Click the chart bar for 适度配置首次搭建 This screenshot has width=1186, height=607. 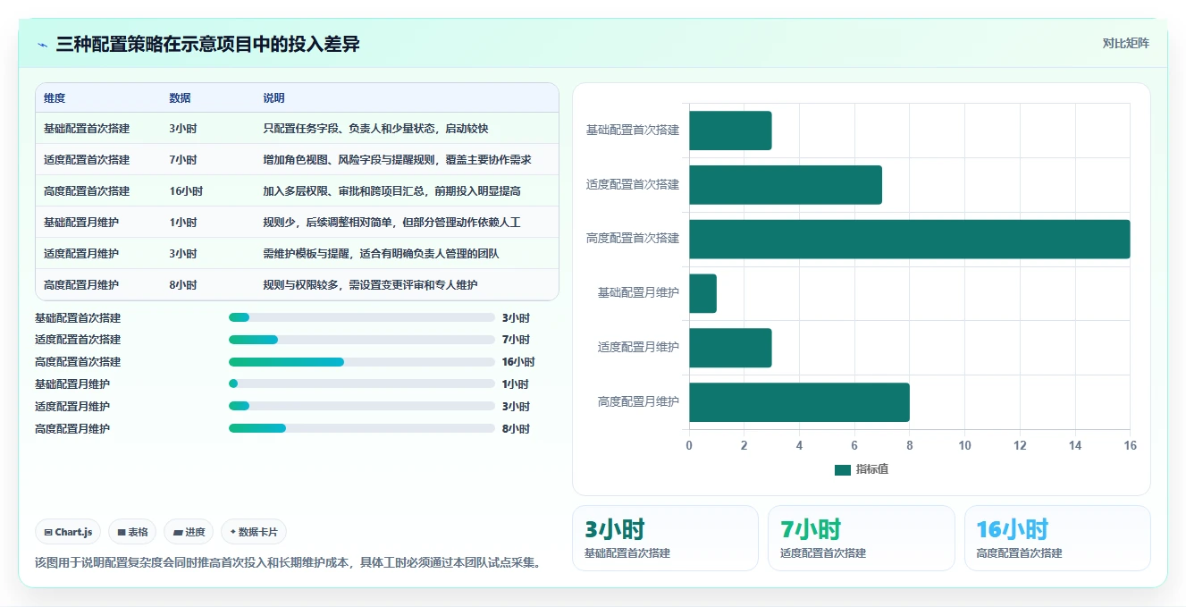(786, 185)
